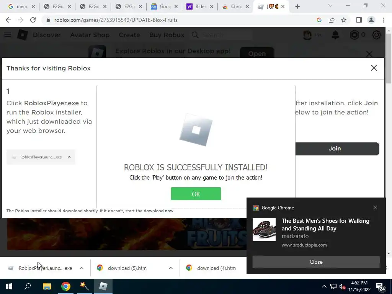
Task: Click the Google icon in address bar
Action: point(319,20)
